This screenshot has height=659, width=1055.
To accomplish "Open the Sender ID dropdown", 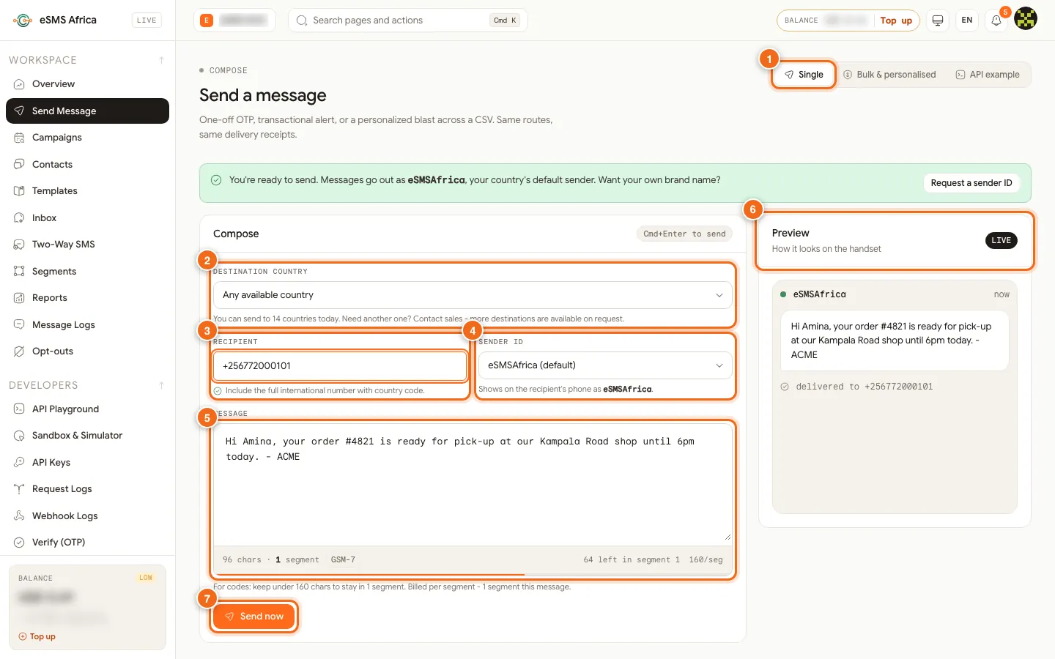I will [605, 365].
